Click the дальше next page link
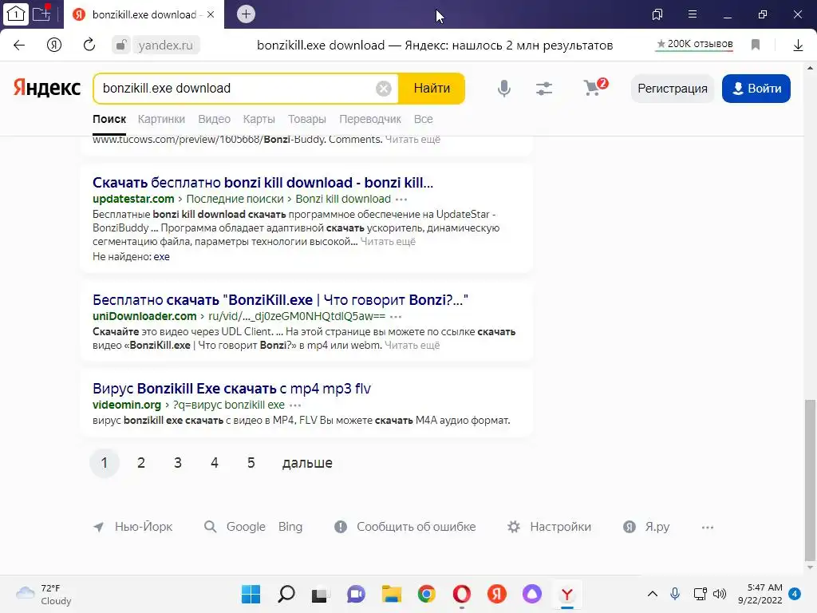The image size is (817, 613). click(x=307, y=463)
